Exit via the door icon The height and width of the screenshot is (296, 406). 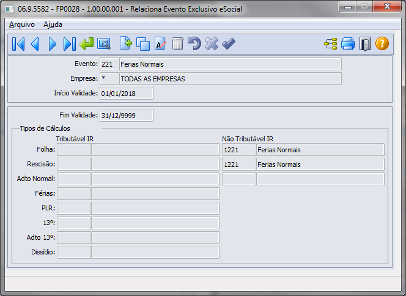point(365,44)
